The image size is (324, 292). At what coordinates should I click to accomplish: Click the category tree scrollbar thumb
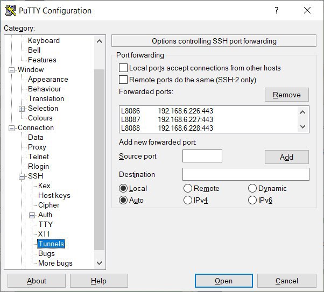click(99, 160)
